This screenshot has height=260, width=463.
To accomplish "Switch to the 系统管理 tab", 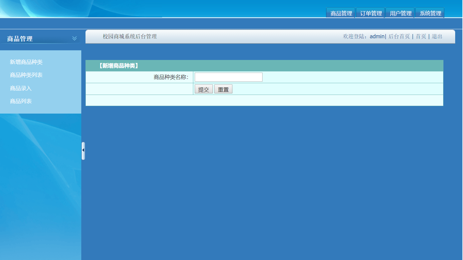I will (x=430, y=13).
